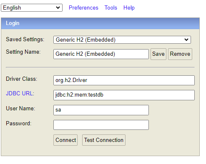This screenshot has width=206, height=164.
Task: Open the Preferences link
Action: point(83,7)
